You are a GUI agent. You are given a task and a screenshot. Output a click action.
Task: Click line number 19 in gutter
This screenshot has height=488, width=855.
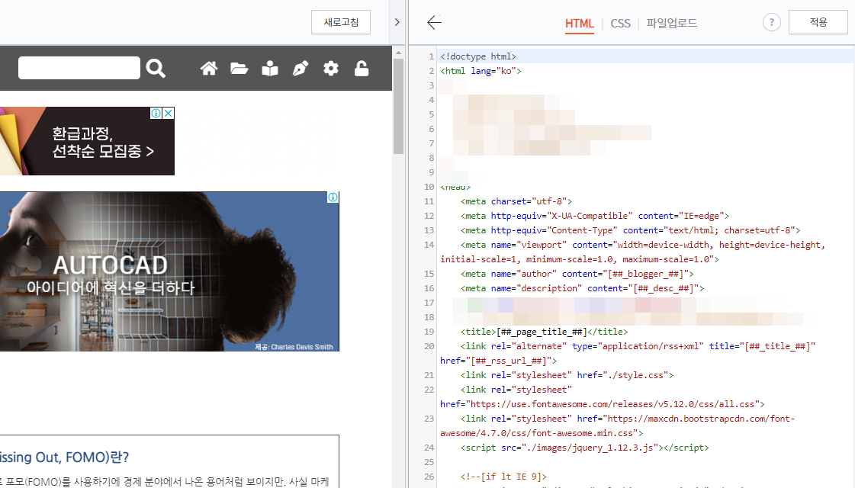tap(429, 332)
